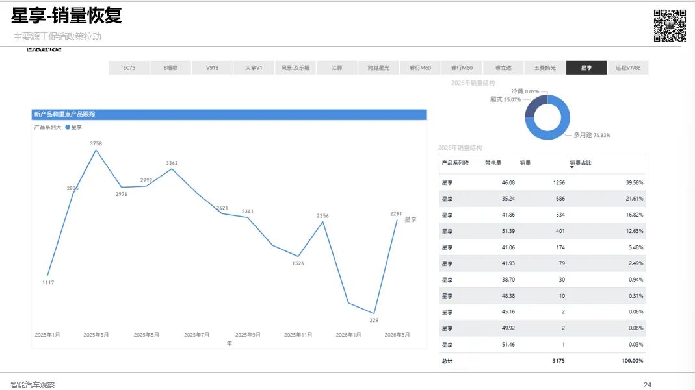
Task: Click the 多用途 74.83% donut label
Action: click(592, 135)
